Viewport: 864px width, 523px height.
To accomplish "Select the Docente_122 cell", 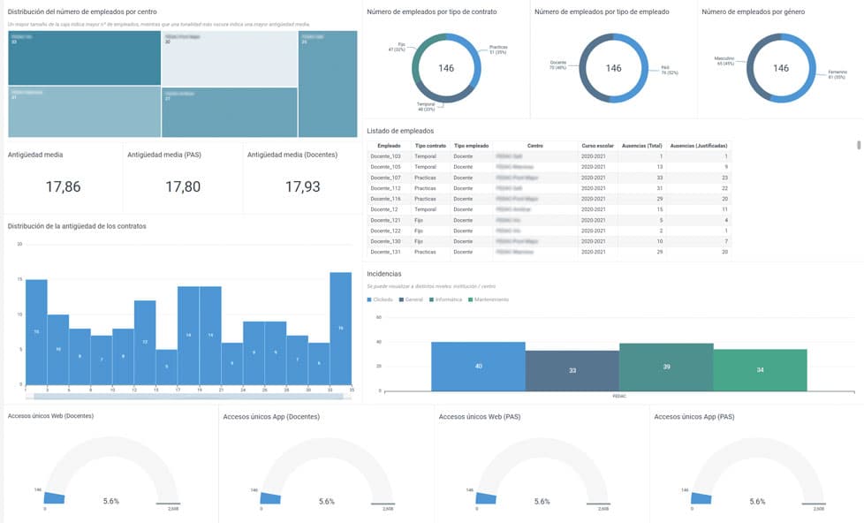I will (x=386, y=231).
